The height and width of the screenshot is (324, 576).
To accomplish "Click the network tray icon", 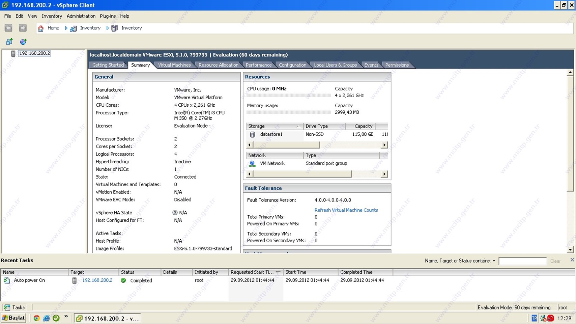I will (543, 318).
